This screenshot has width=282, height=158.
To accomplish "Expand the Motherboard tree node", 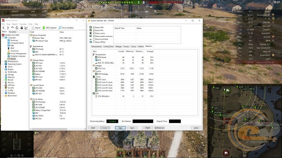I will point(3,61).
